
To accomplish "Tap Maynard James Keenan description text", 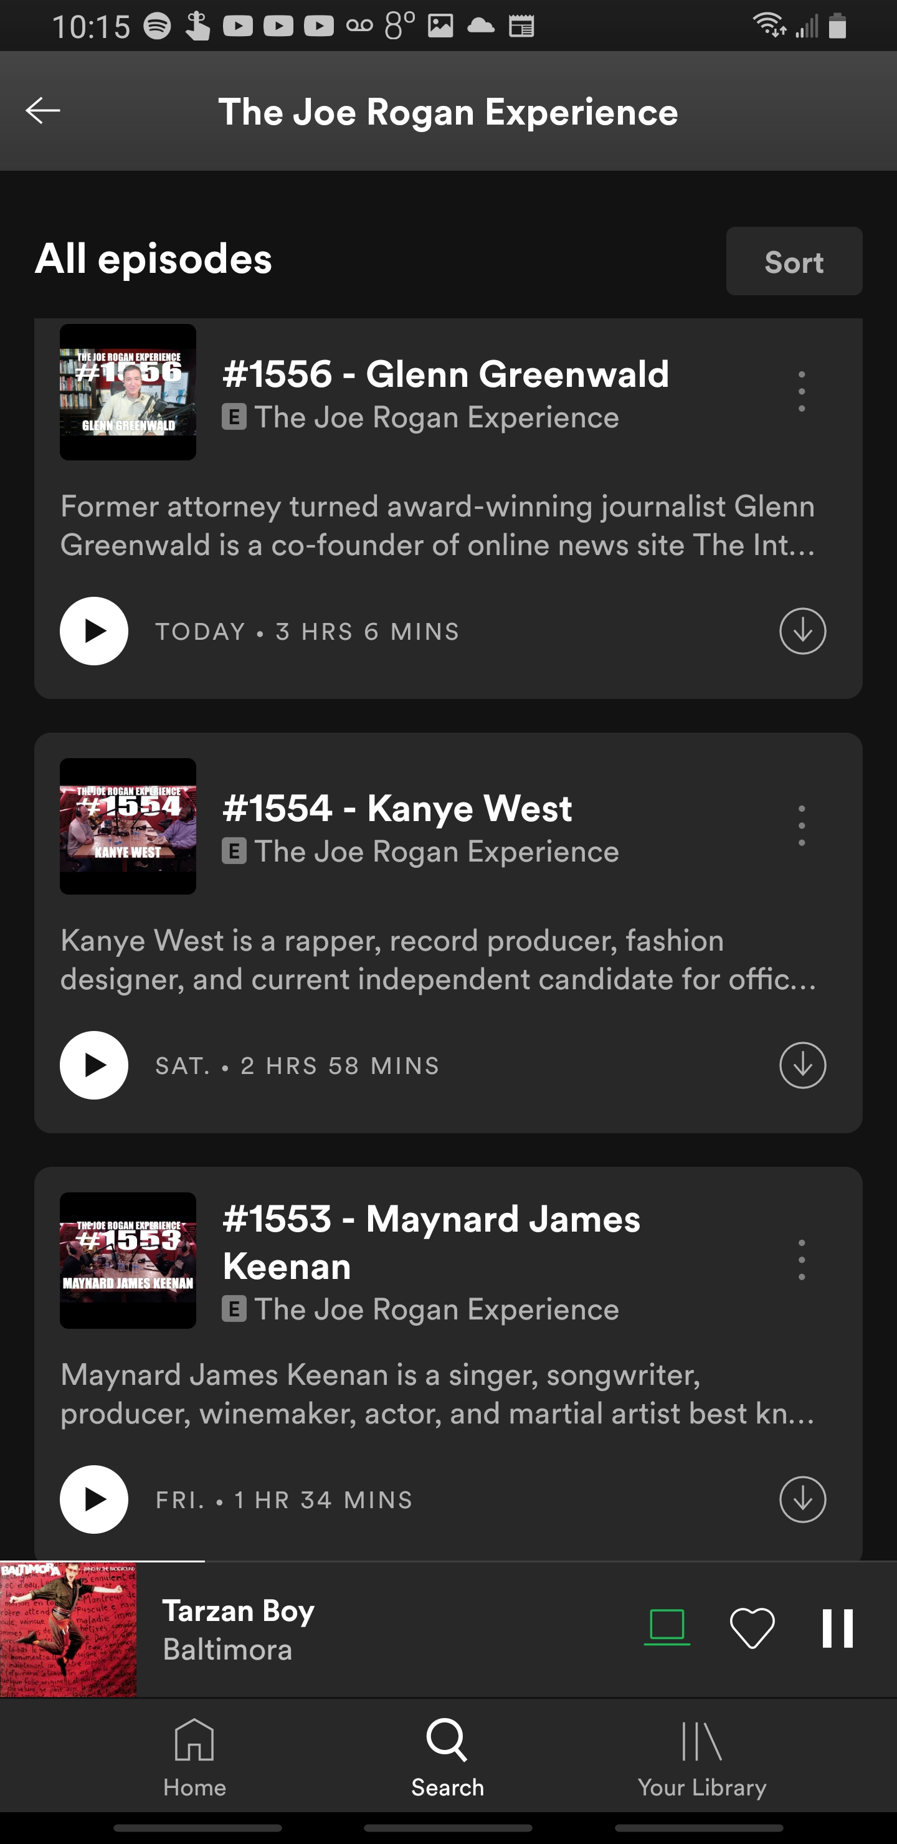I will [x=438, y=1394].
